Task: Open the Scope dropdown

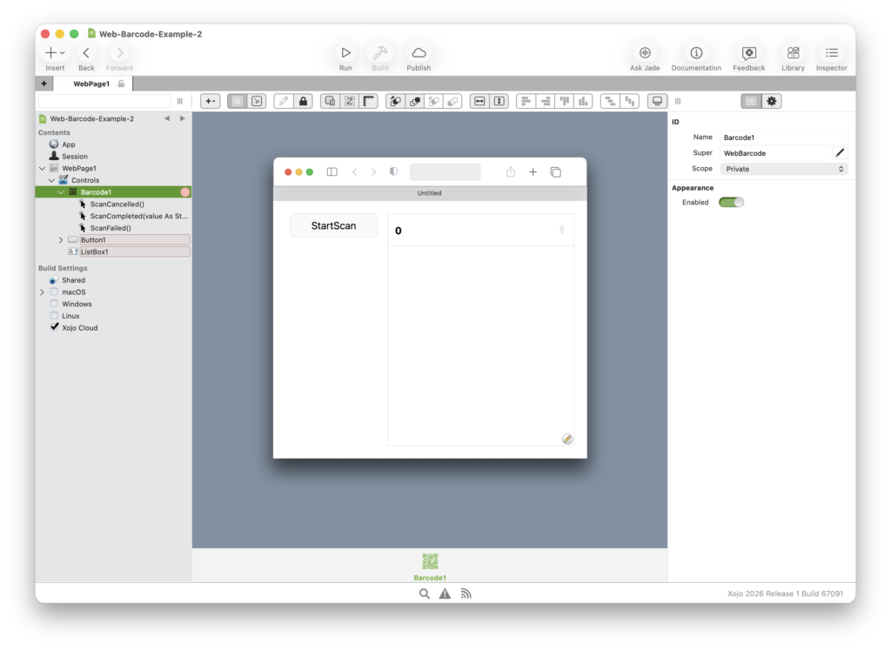Action: point(783,169)
